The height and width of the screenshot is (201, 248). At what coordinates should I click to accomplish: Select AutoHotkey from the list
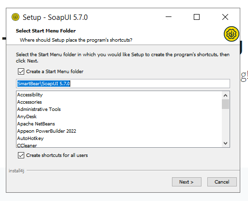pyautogui.click(x=31, y=139)
